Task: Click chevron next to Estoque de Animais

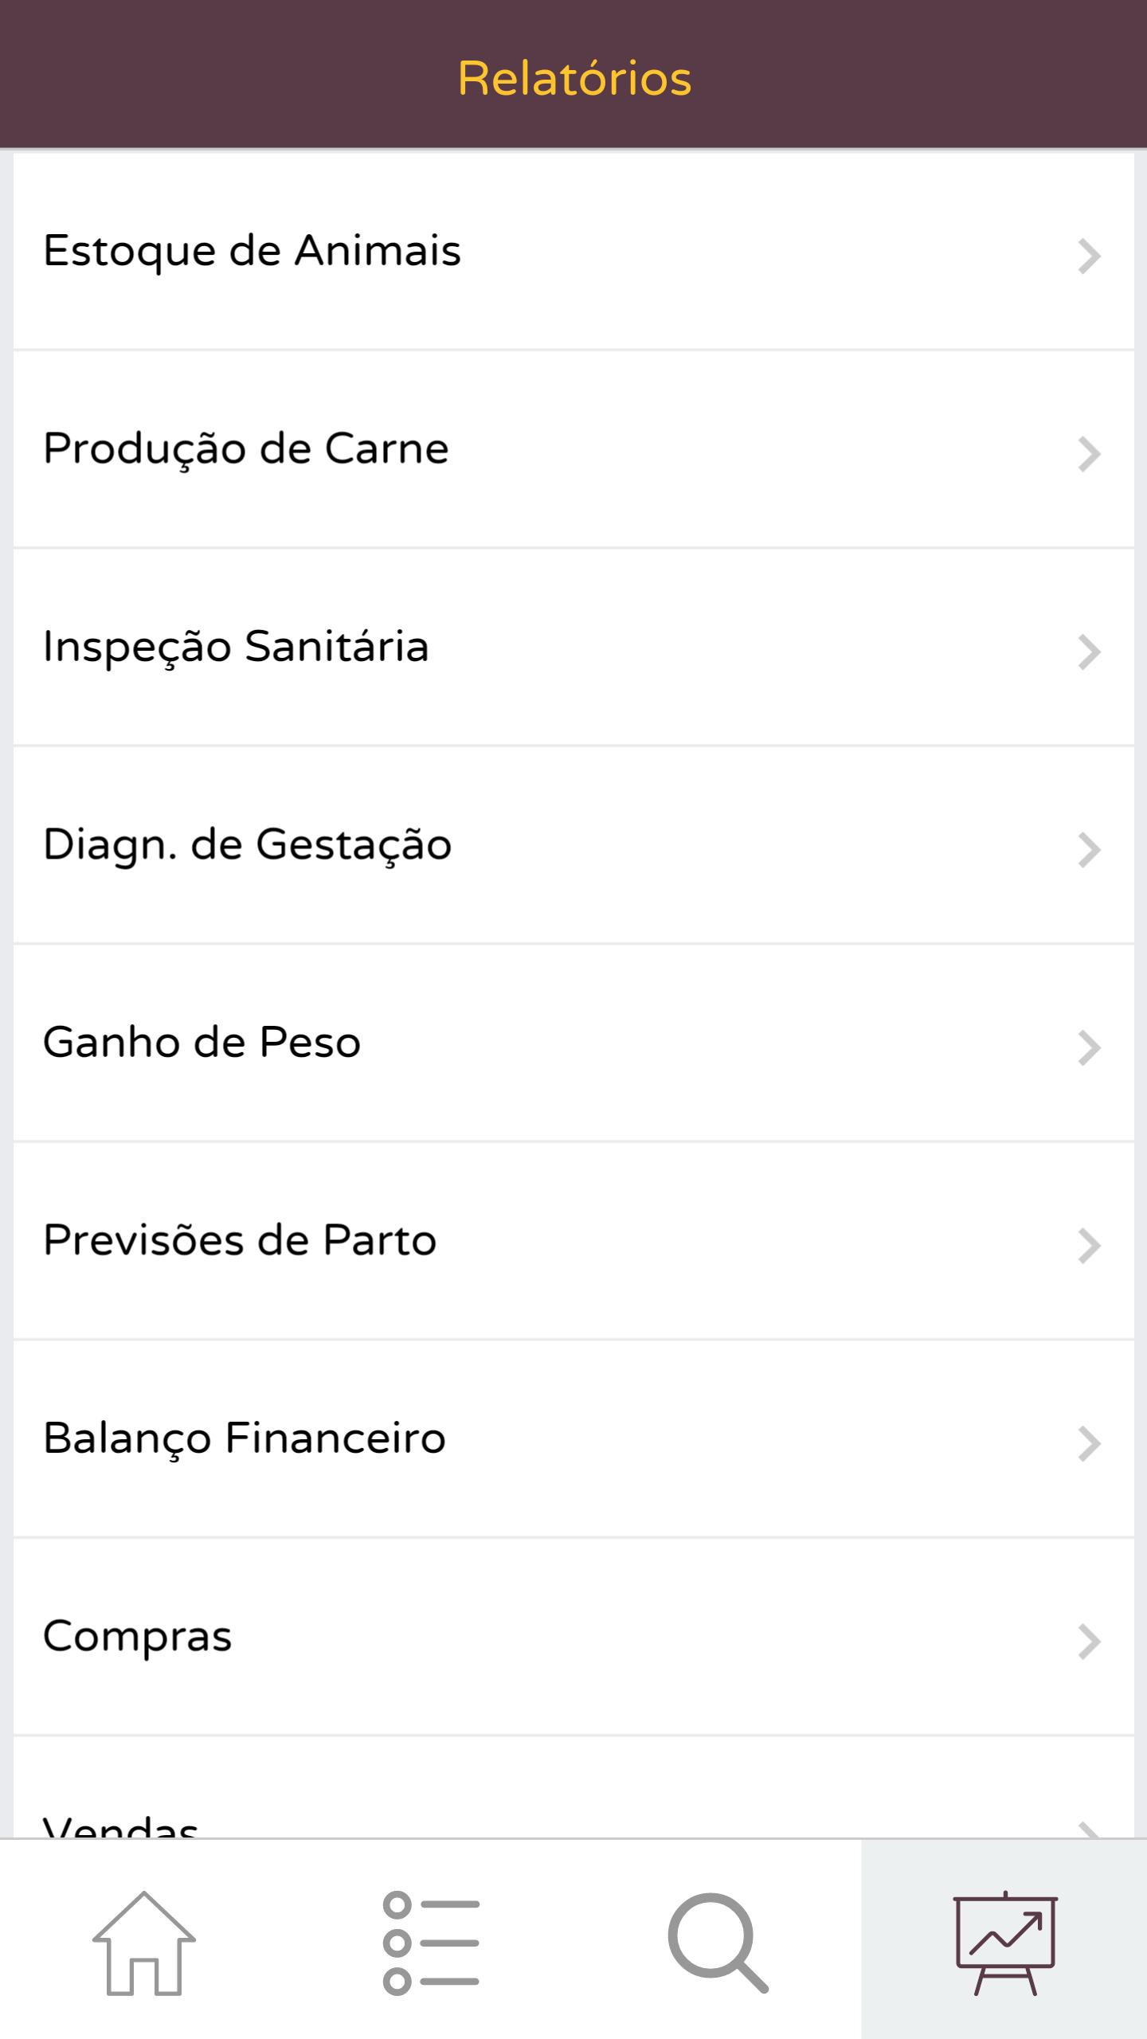Action: [1089, 256]
